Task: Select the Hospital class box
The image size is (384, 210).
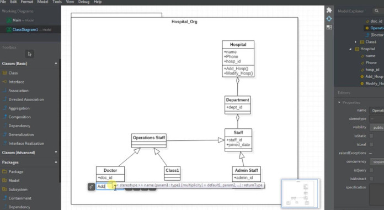Action: [238, 59]
